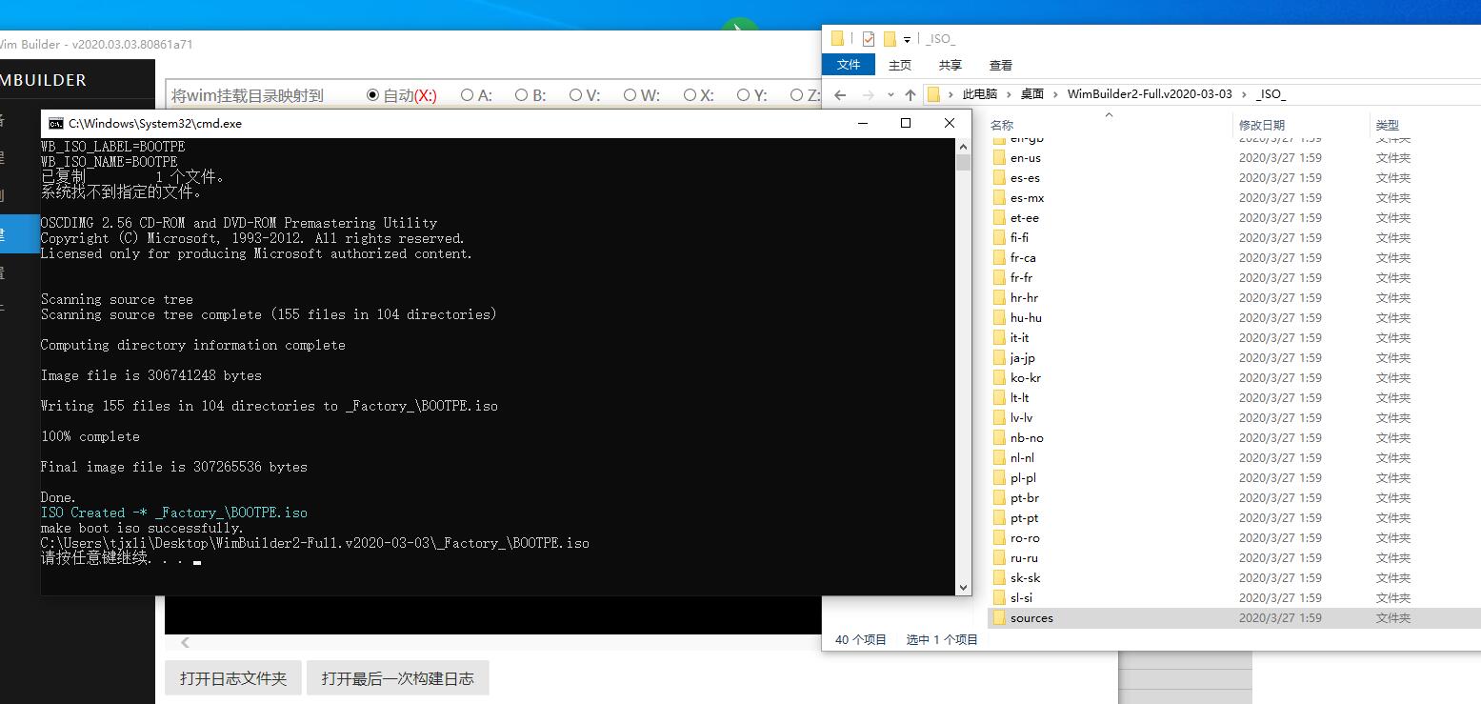The height and width of the screenshot is (704, 1481).
Task: Open Explorer's recent locations dropdown
Action: pos(891,95)
